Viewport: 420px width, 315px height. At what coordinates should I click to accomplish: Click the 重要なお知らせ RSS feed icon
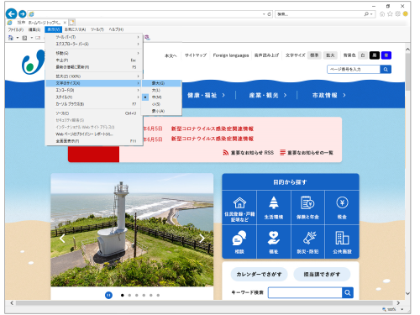tap(226, 152)
